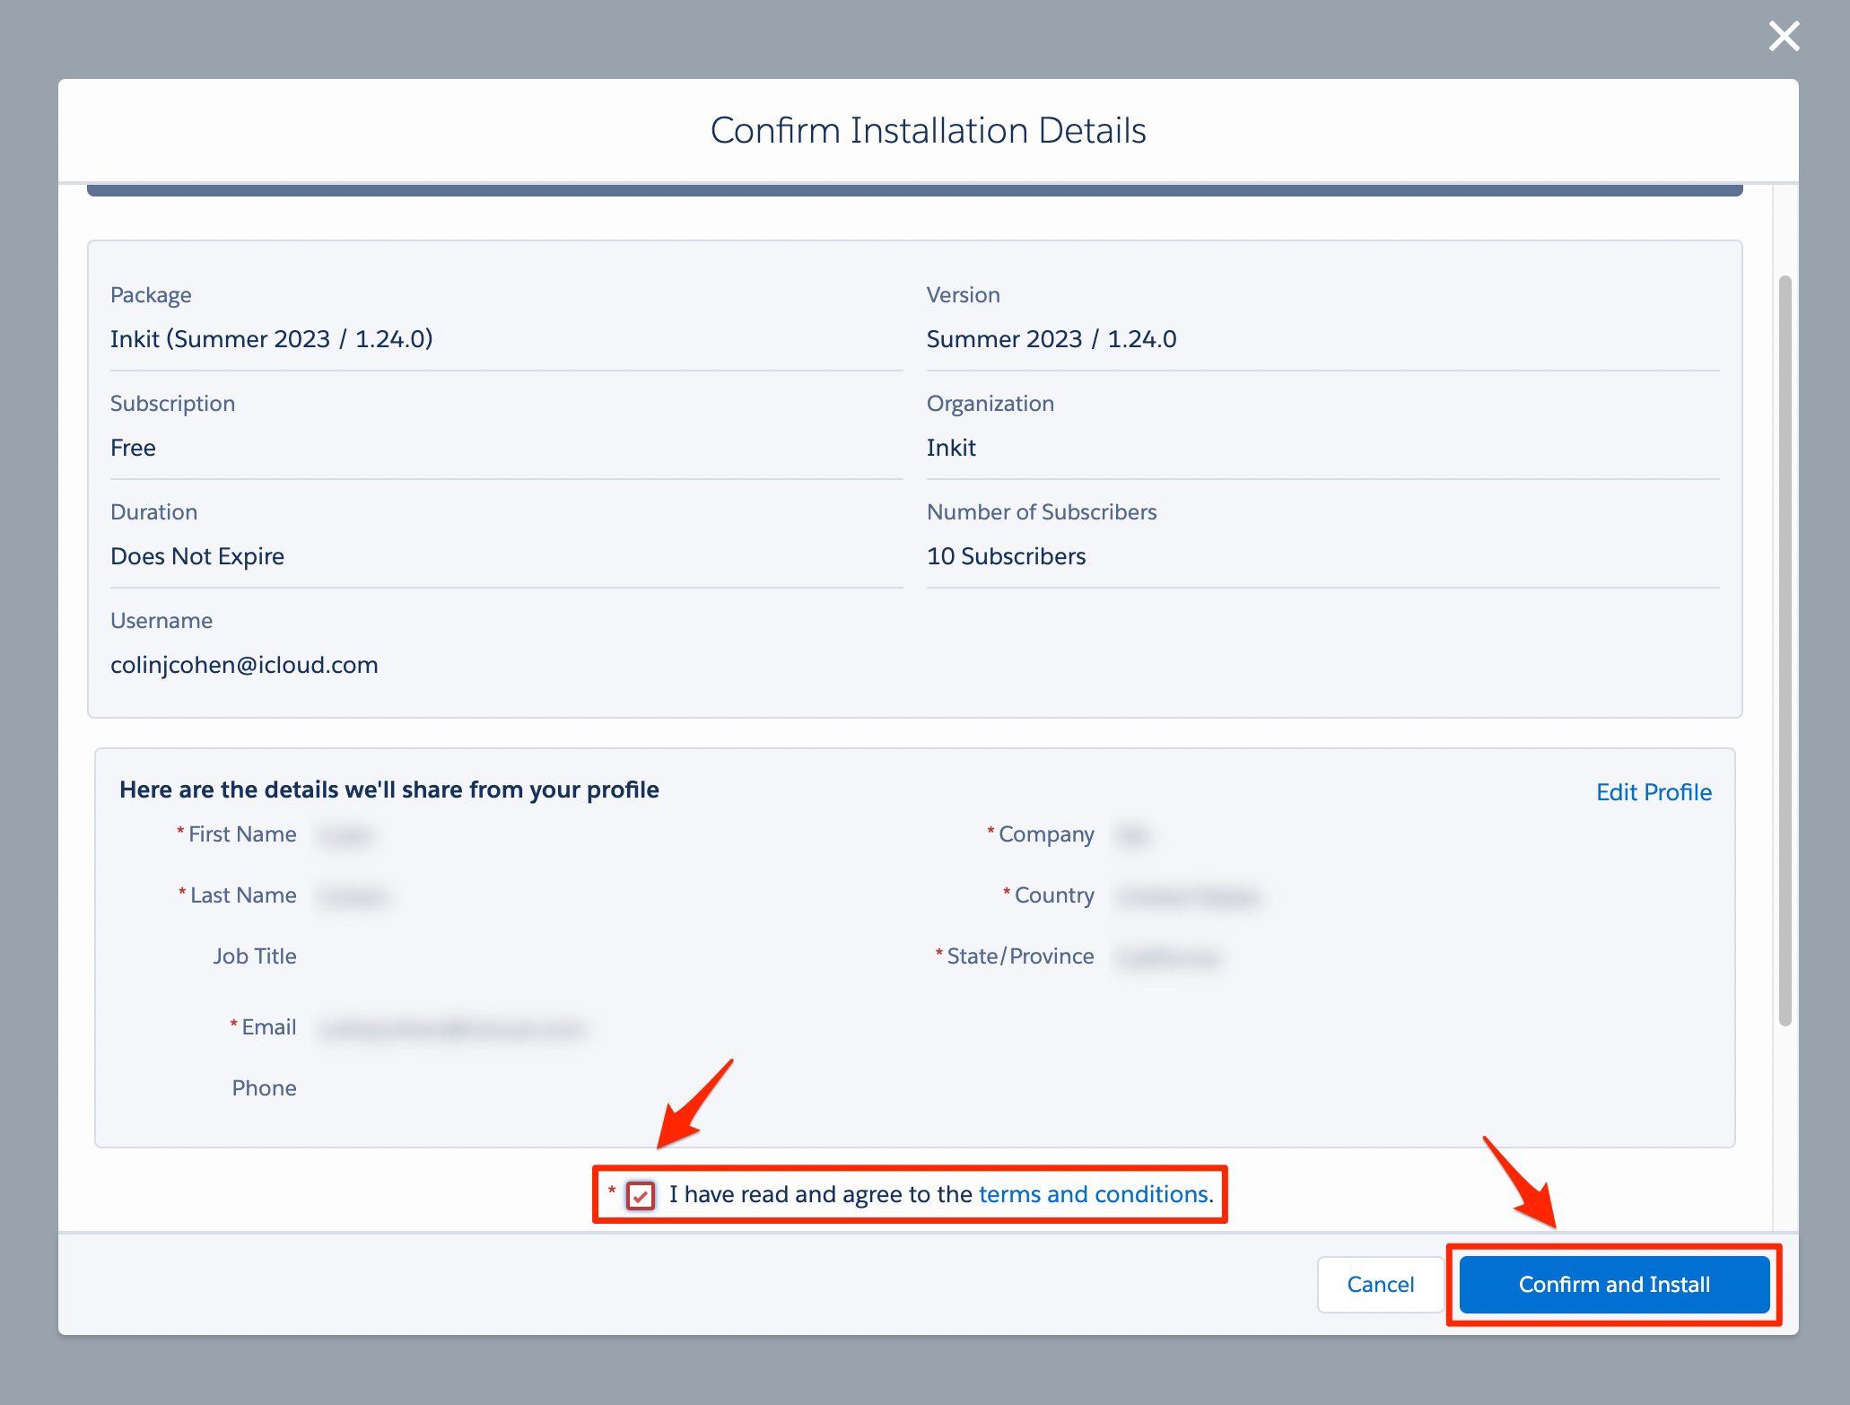
Task: Click the Confirm and Install button
Action: coord(1614,1285)
